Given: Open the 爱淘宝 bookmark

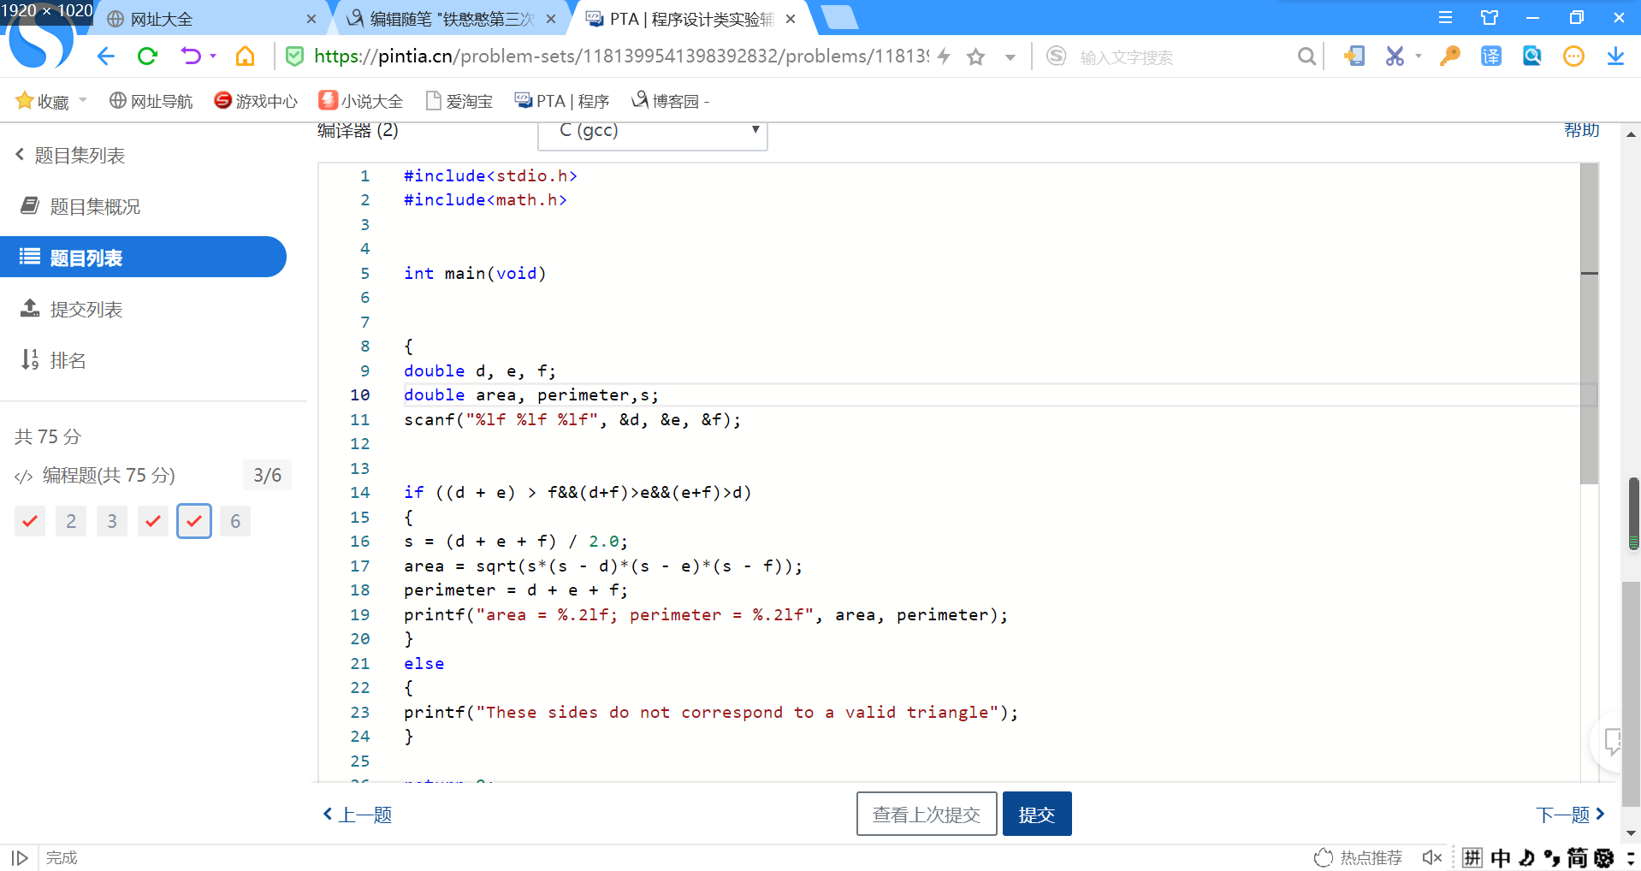Looking at the screenshot, I should click(x=459, y=101).
